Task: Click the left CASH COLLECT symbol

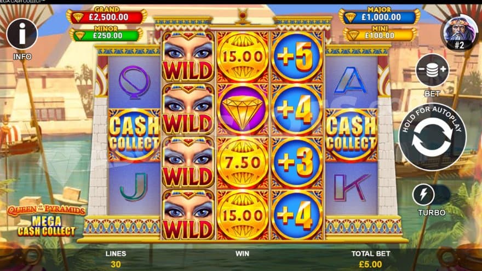Action: (x=134, y=135)
